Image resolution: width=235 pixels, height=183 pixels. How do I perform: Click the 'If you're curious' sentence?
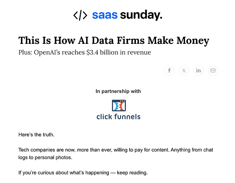coord(83,173)
